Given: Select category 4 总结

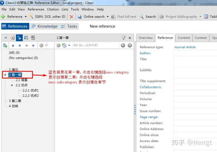Looking at the screenshot, I should tap(13, 106).
